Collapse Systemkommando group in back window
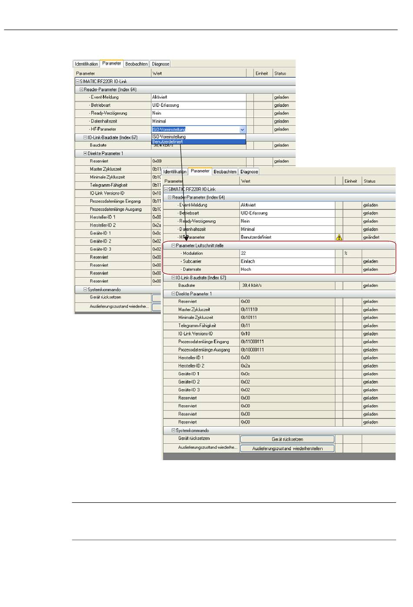413x607 pixels. coord(85,289)
